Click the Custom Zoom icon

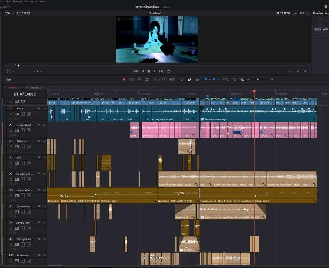pos(241,79)
